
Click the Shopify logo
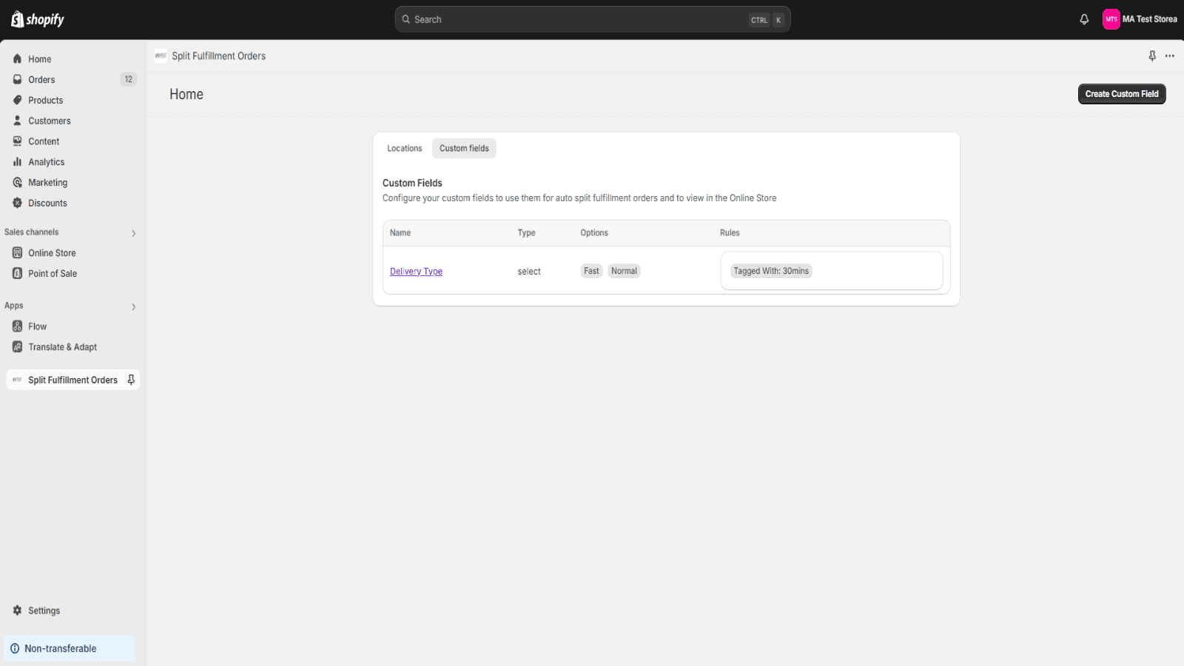[x=38, y=19]
